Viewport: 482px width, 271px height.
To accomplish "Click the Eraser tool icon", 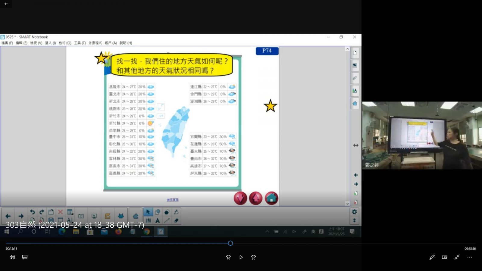I will pos(176,220).
